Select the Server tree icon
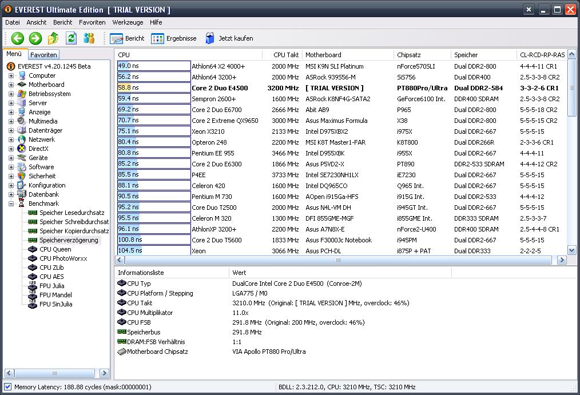The image size is (580, 395). coord(22,103)
